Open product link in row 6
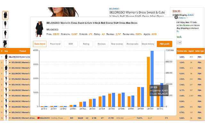This screenshot has height=128, width=205. coord(20,84)
